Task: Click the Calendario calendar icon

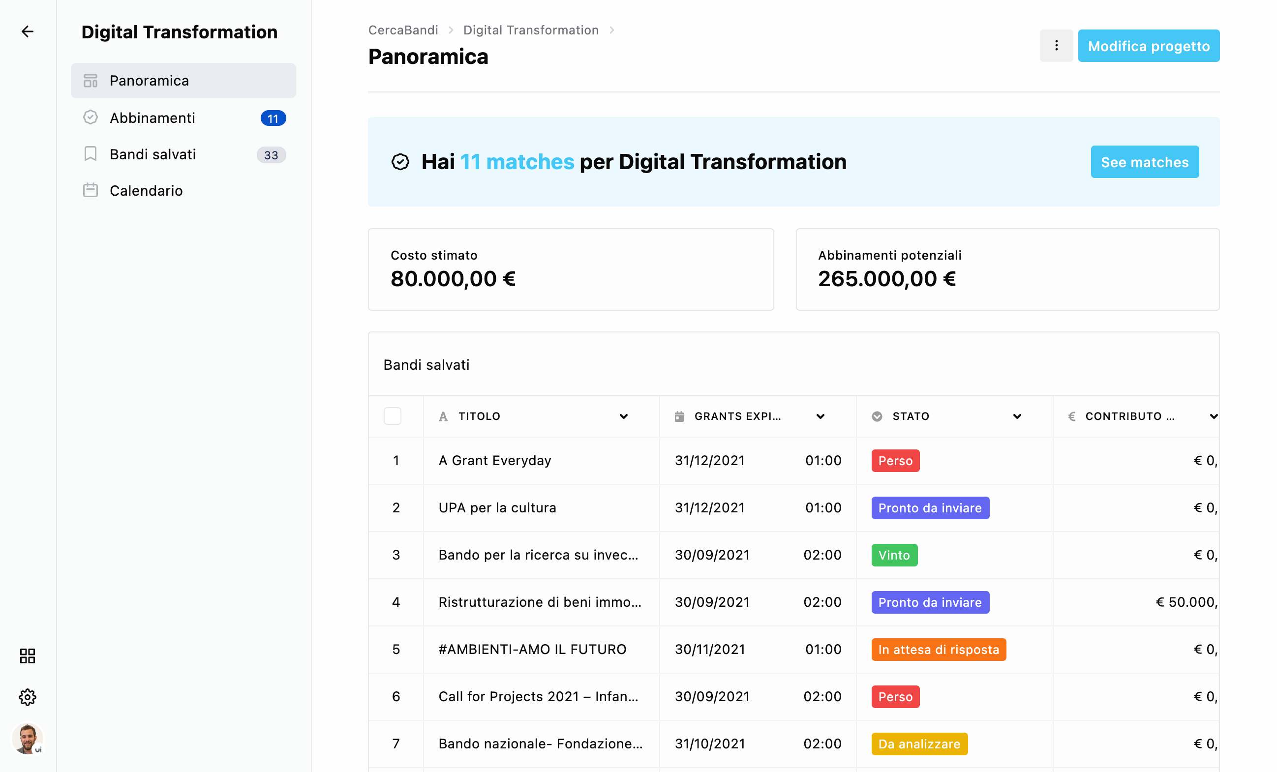Action: click(91, 190)
